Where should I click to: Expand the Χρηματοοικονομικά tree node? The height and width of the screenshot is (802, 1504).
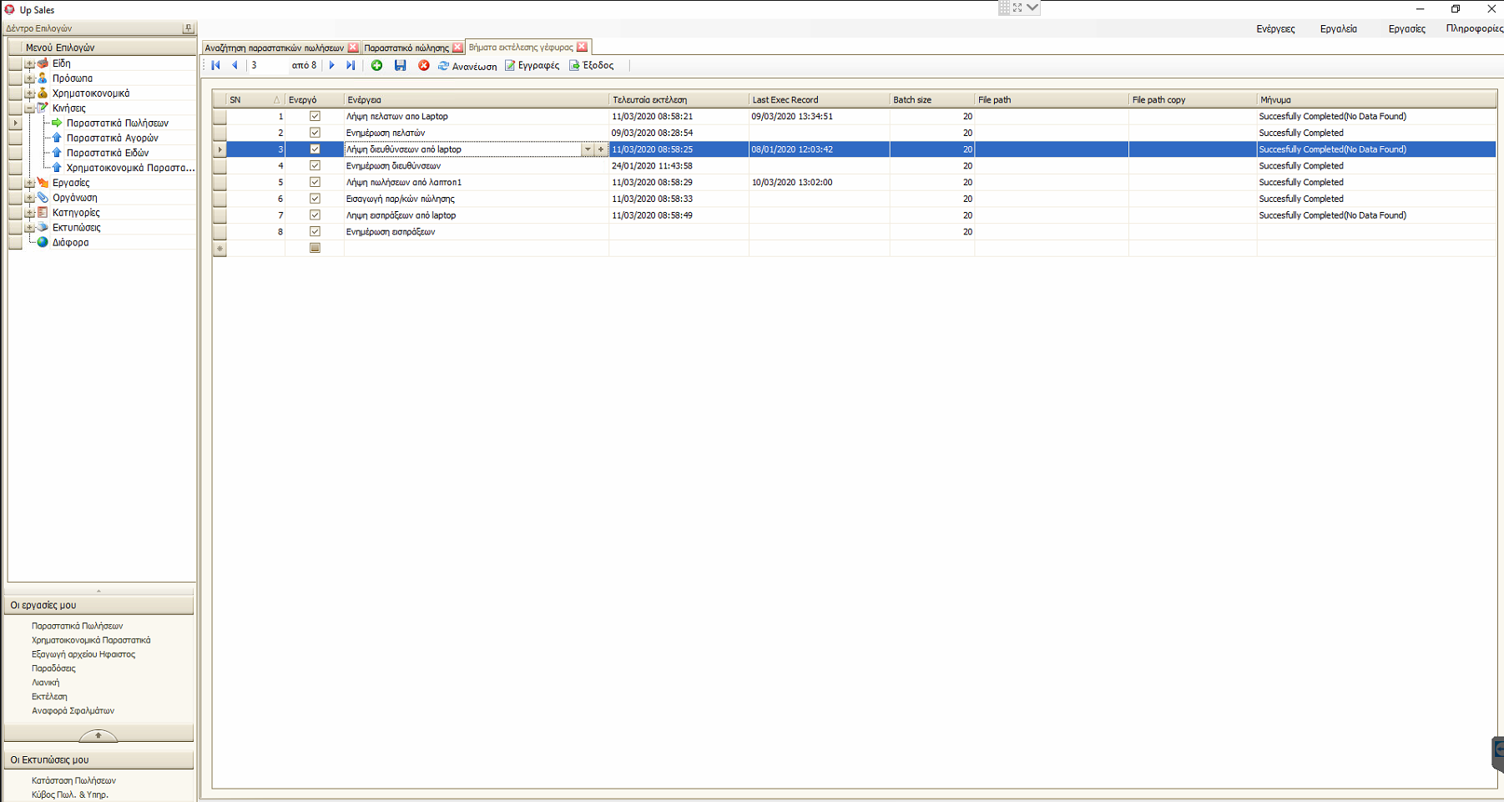29,93
